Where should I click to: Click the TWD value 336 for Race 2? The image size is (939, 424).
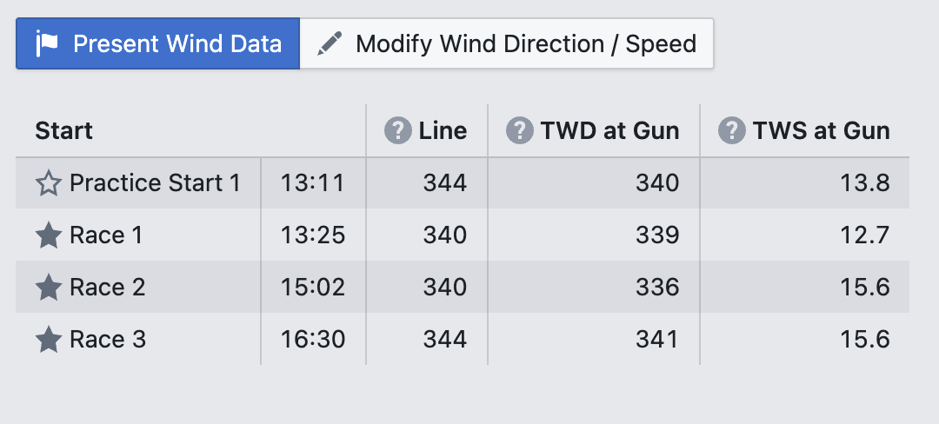tap(657, 287)
